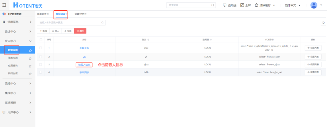Click 视图列表 button for row 4 bdlb
Screen dimensions: 327x127
point(313,72)
